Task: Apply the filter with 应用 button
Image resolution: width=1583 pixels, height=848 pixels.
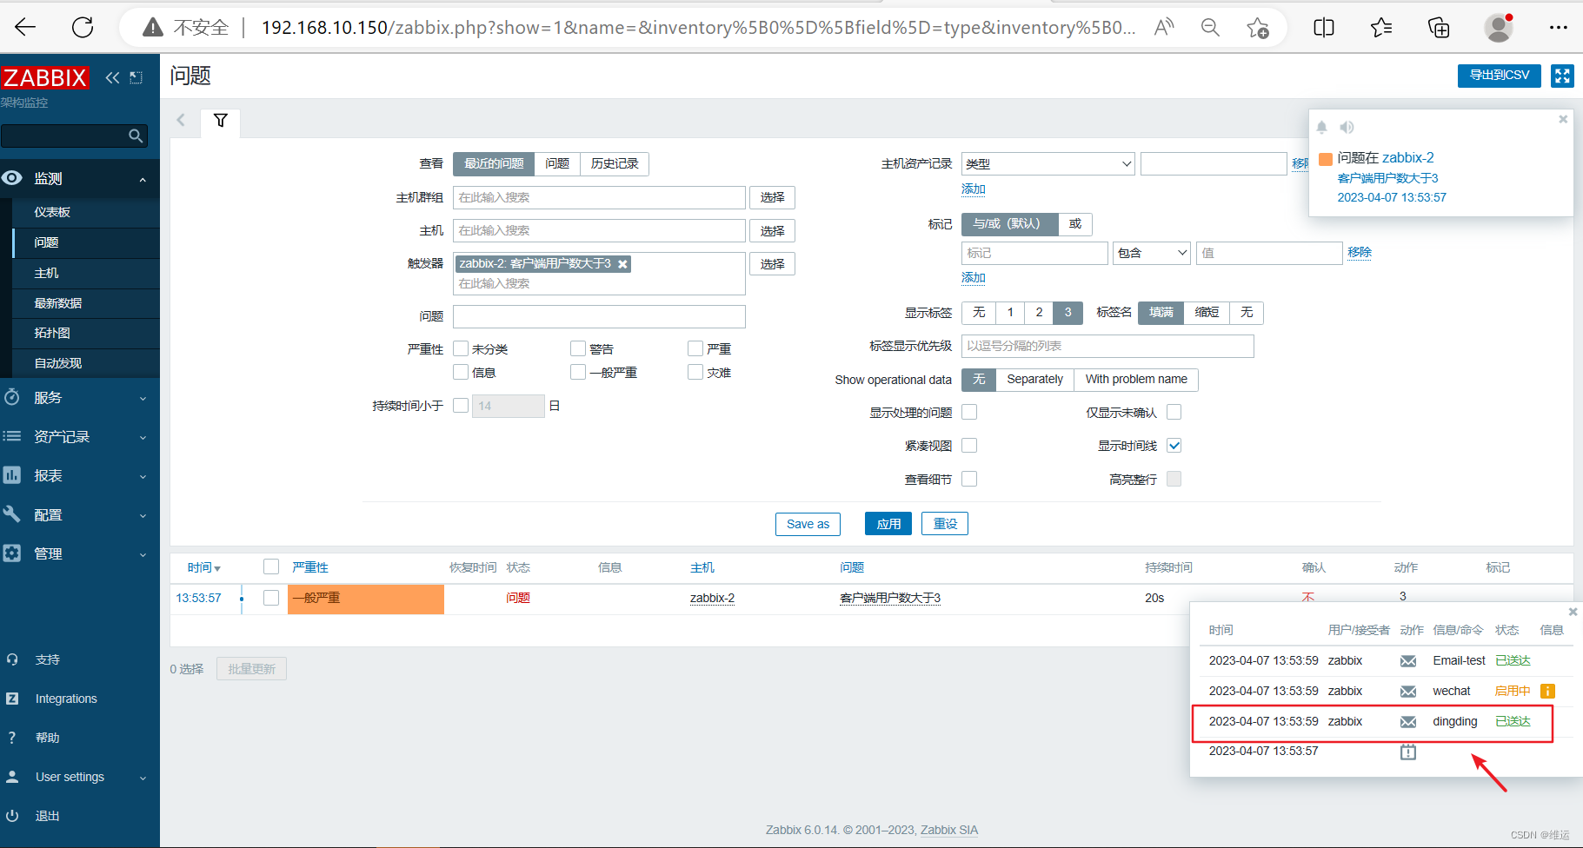Action: (x=888, y=524)
